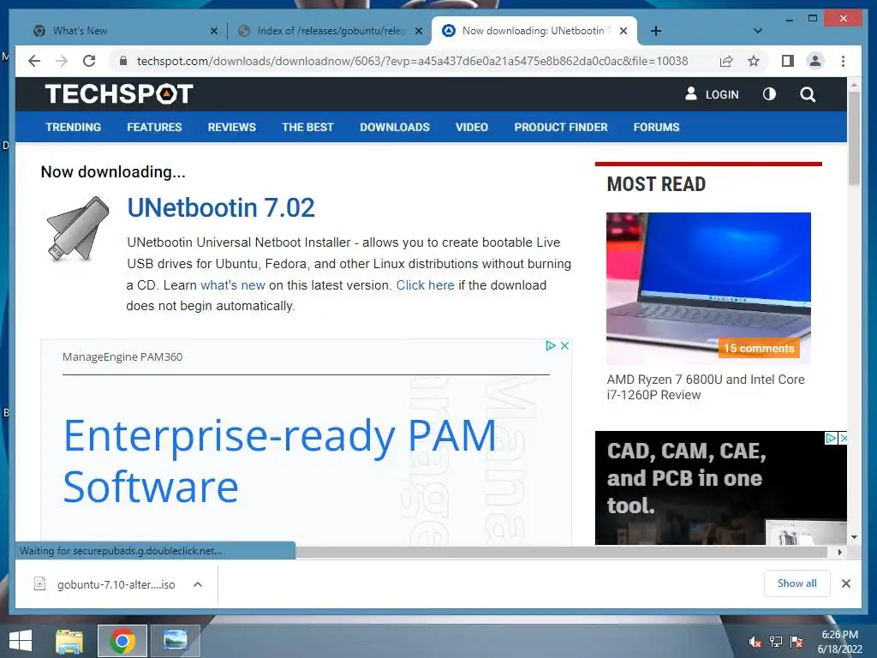Click the AdChoices icon on PAM360 ad
Image resolution: width=877 pixels, height=658 pixels.
click(551, 346)
